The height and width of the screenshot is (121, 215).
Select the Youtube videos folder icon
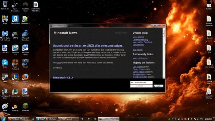209,79
